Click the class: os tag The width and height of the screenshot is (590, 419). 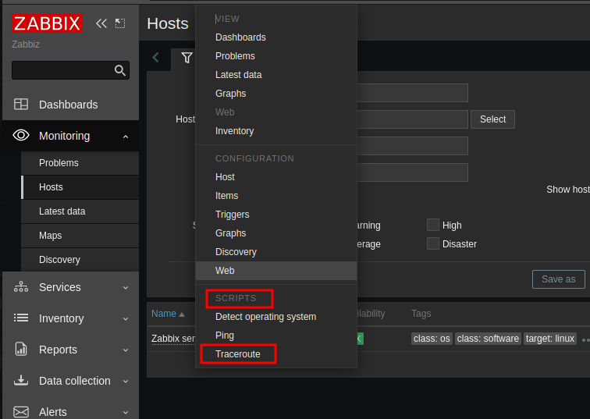point(432,339)
